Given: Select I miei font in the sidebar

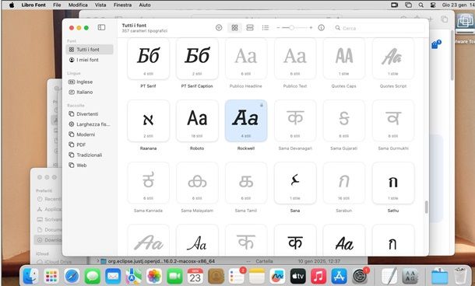Looking at the screenshot, I should 90,60.
